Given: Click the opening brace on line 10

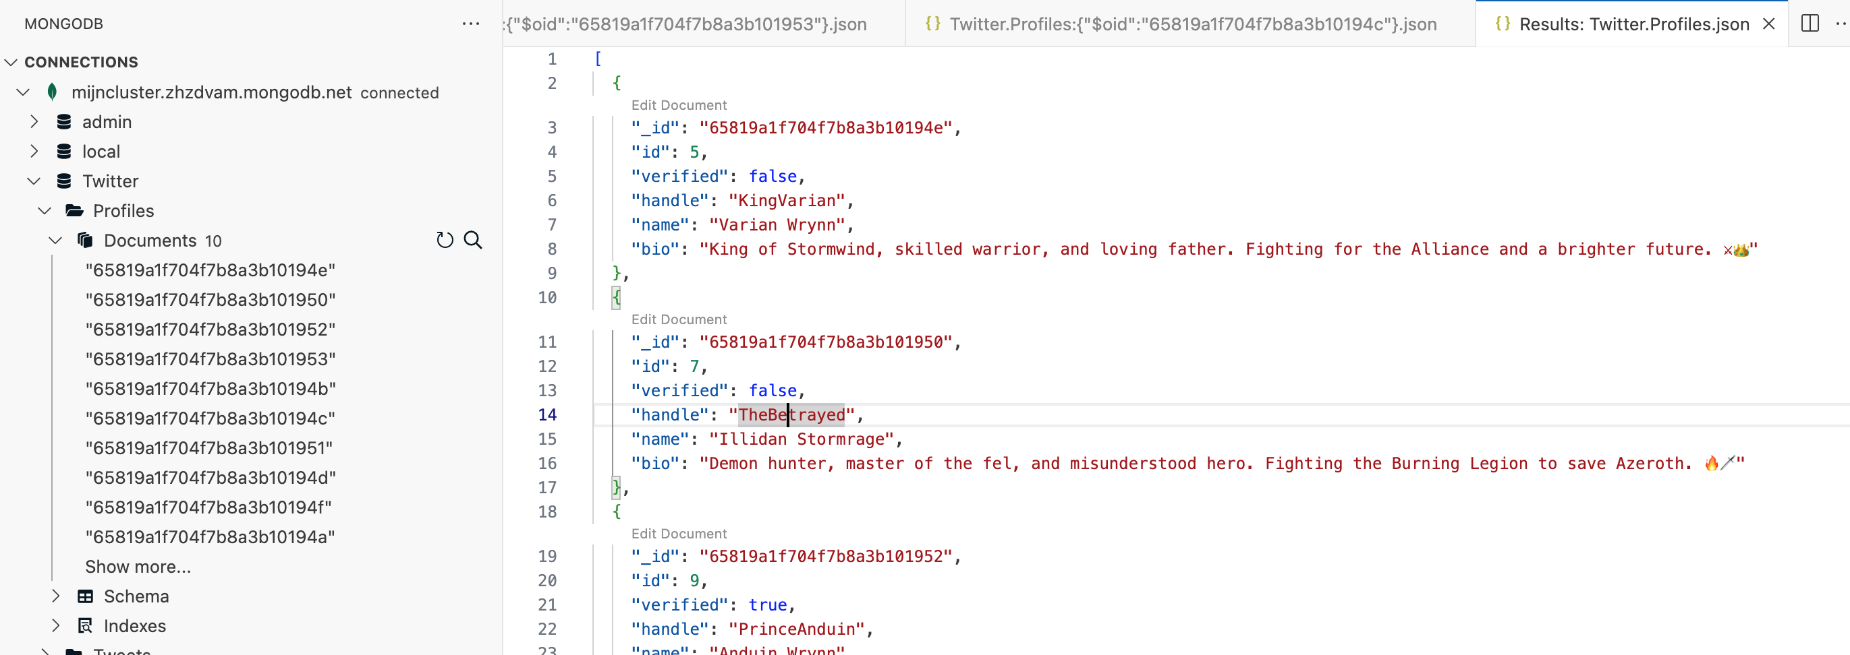Looking at the screenshot, I should (616, 297).
